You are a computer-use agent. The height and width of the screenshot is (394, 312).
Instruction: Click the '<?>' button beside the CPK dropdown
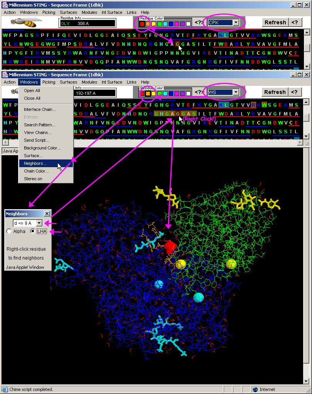coord(199,22)
